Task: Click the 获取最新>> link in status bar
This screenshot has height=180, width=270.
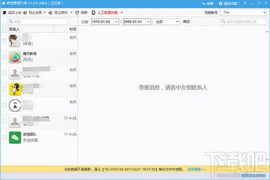Action: click(x=196, y=169)
